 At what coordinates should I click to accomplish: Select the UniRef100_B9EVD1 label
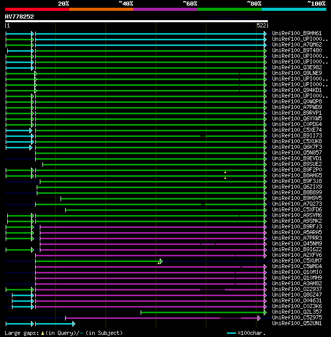click(x=297, y=158)
